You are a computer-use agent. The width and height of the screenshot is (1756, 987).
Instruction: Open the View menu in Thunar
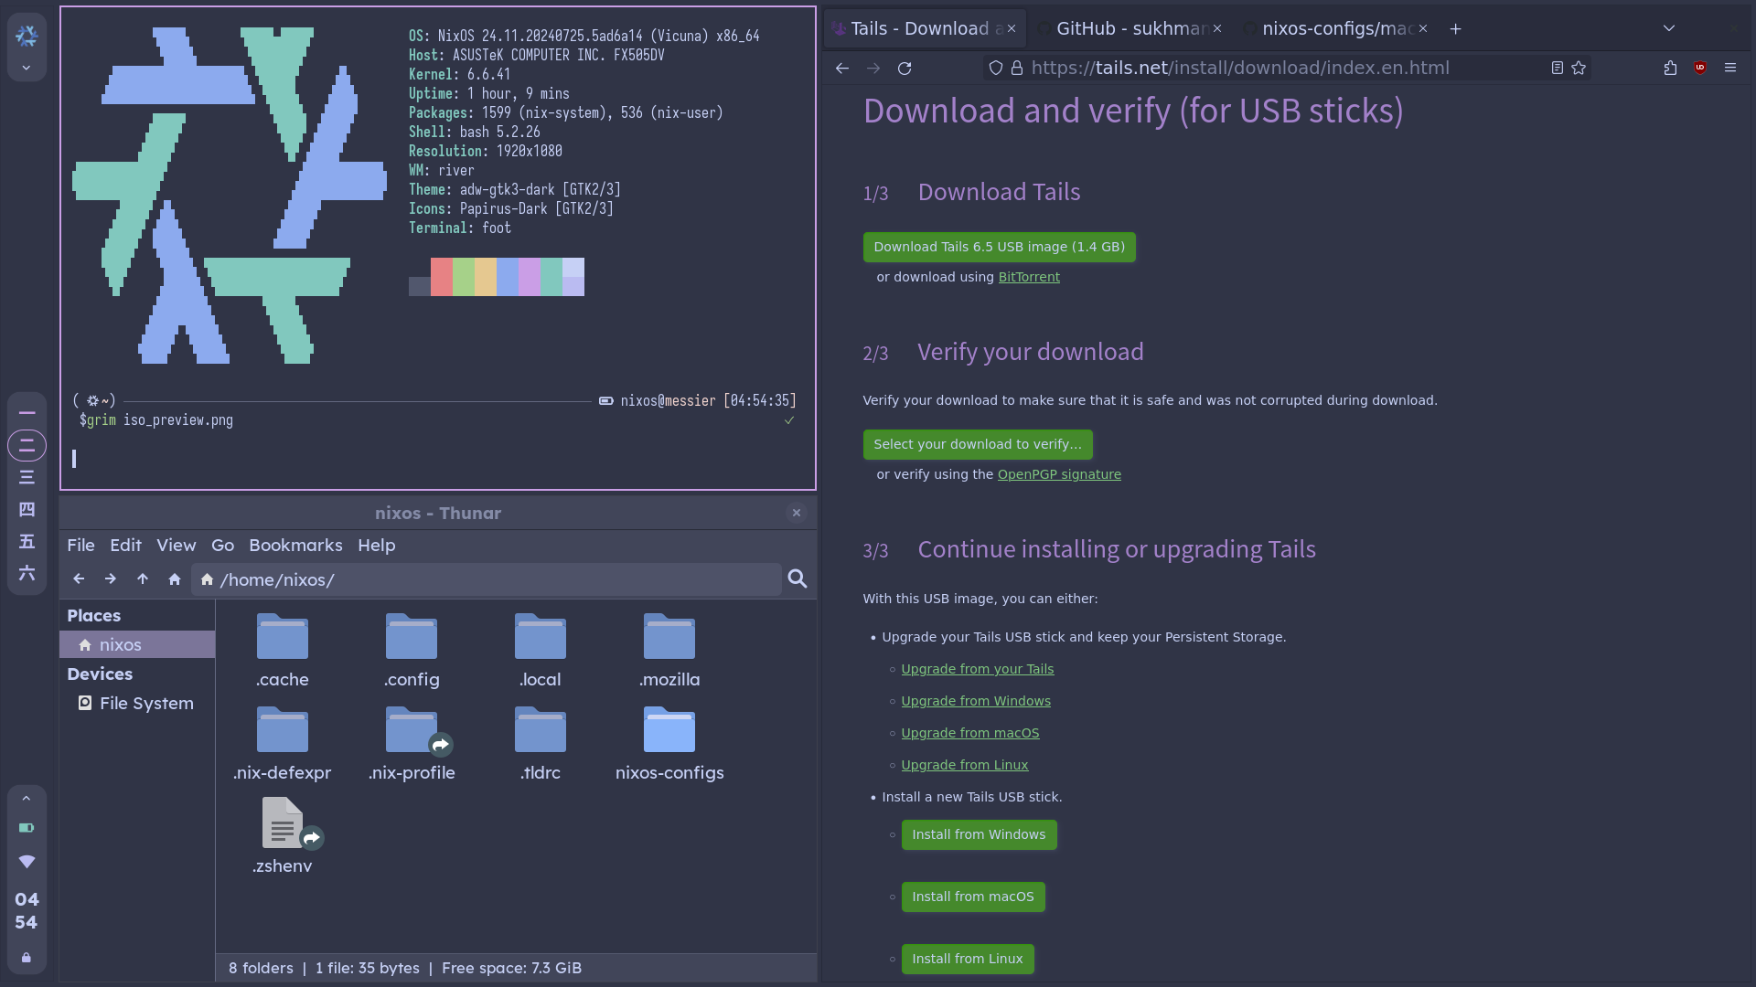pos(177,545)
